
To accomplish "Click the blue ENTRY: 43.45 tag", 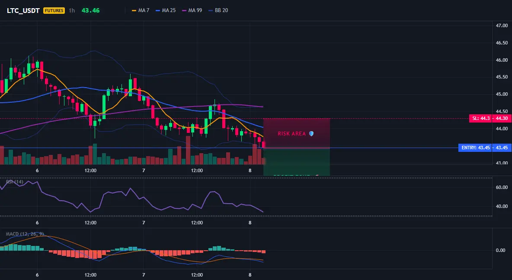I will 476,148.
